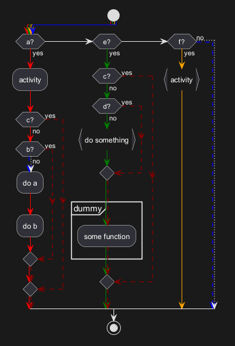The image size is (235, 346).
Task: Click the 'yes' label beside b?
Action: point(50,146)
